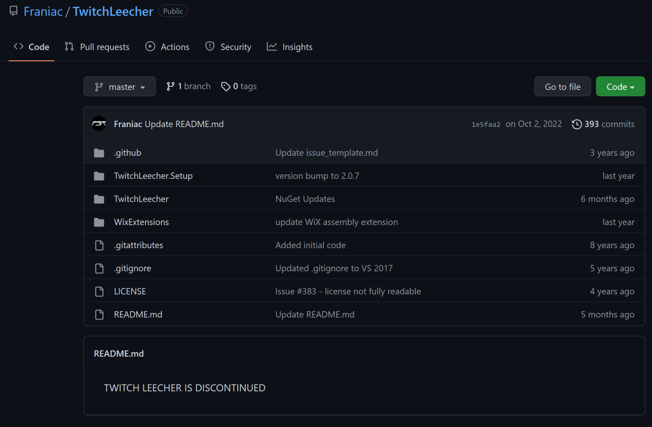Open the Franiac owner profile link
This screenshot has width=652, height=427.
43,11
